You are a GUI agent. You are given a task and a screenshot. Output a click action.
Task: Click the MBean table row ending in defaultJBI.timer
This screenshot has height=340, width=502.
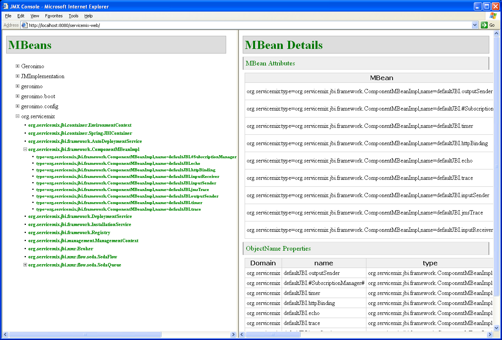(x=369, y=126)
